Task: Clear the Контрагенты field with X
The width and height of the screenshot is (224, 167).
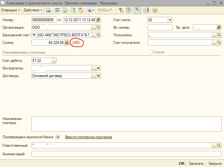Action: tap(98, 68)
